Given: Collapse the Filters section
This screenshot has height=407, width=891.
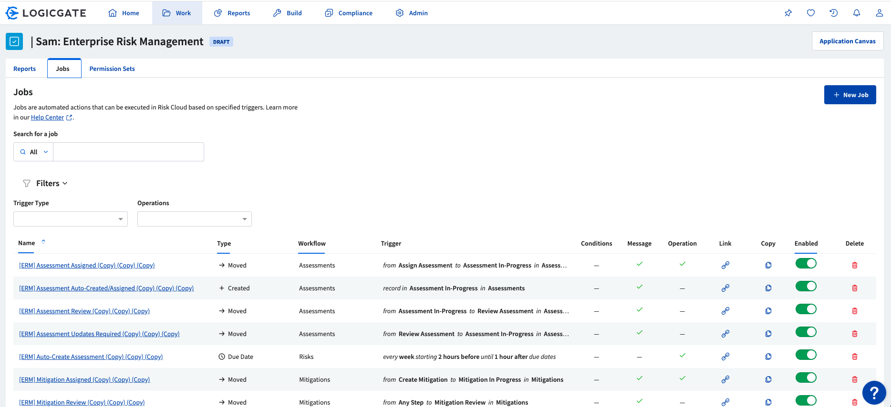Looking at the screenshot, I should tap(46, 183).
